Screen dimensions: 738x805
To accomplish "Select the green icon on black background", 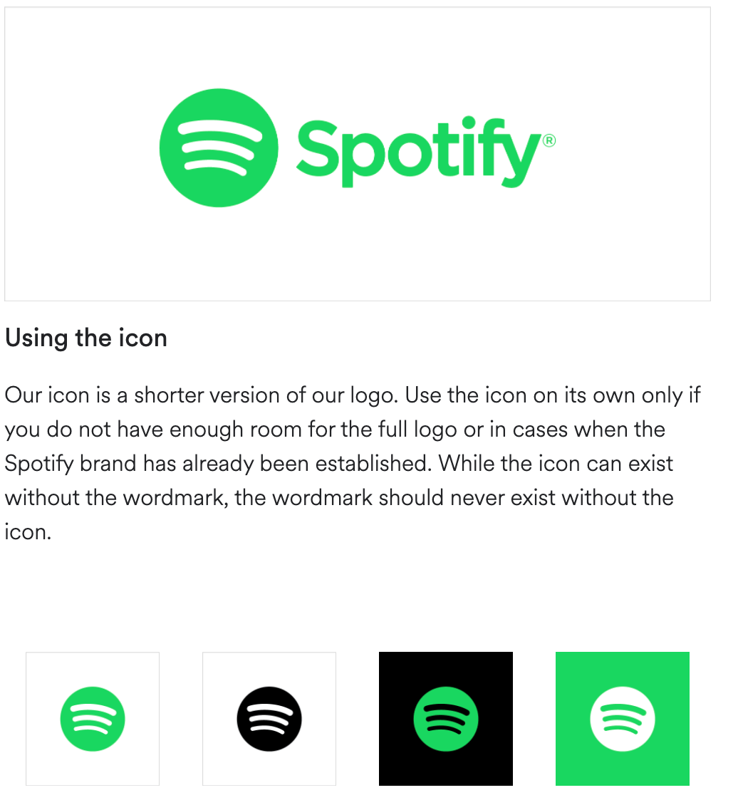I will 445,719.
